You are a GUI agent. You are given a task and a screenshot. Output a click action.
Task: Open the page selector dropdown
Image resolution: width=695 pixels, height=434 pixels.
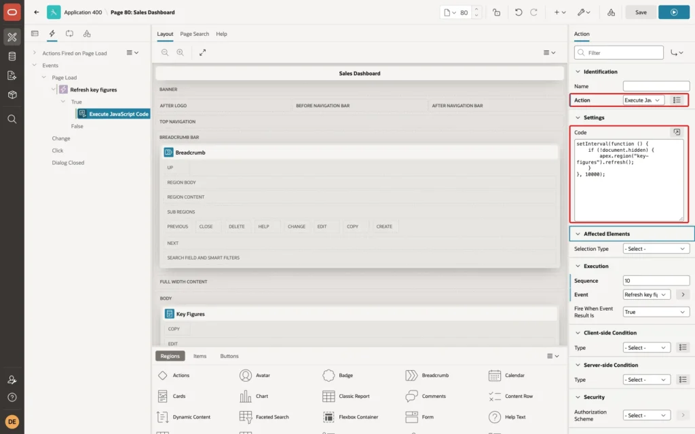coord(450,12)
